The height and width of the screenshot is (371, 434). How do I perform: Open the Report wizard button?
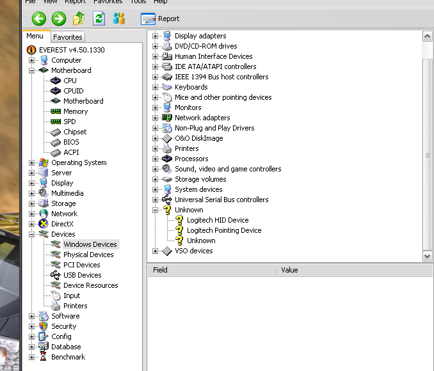point(160,19)
